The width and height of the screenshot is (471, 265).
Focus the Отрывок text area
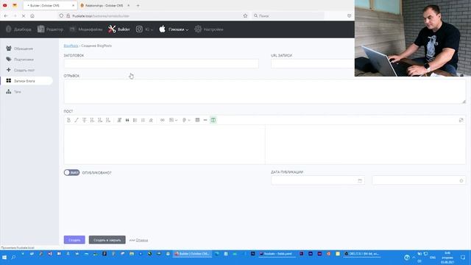[265, 91]
